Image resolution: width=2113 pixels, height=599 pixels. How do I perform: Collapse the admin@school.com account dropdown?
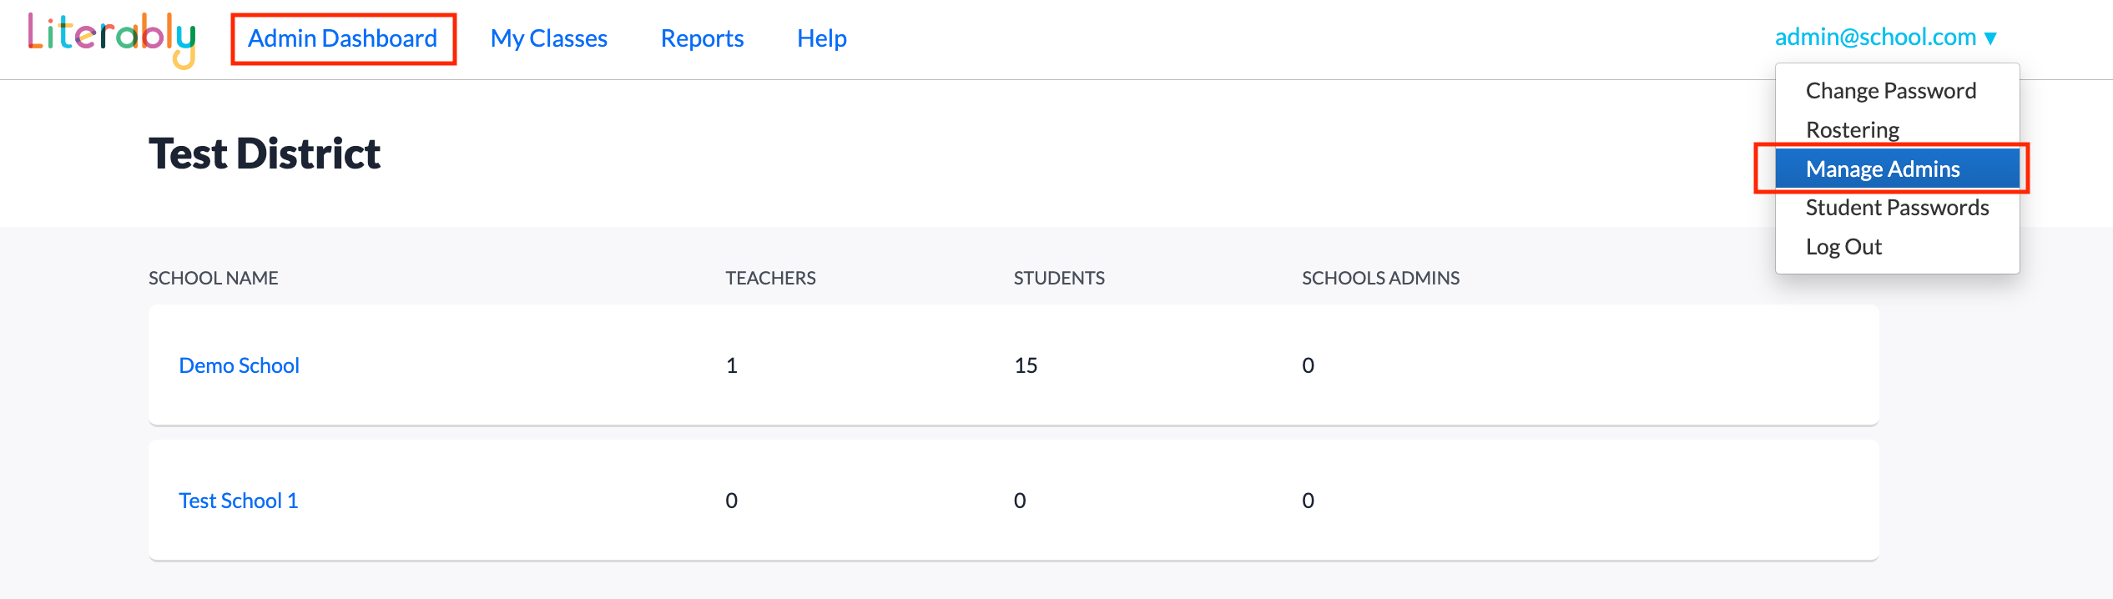click(1885, 38)
